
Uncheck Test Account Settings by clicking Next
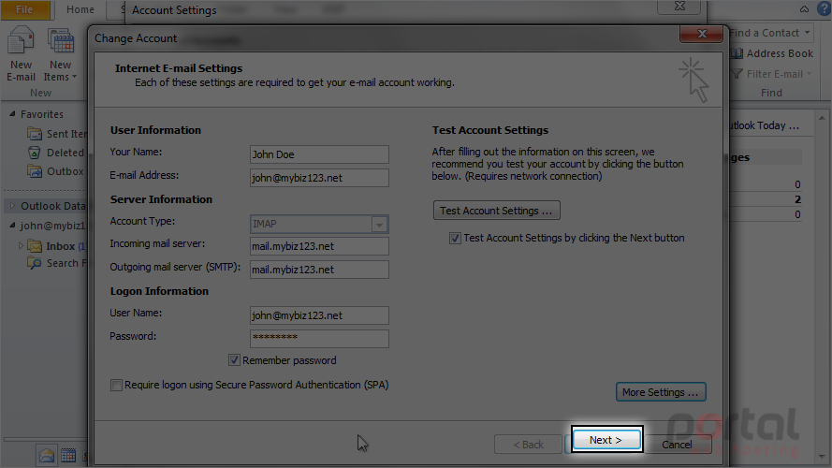tap(455, 239)
